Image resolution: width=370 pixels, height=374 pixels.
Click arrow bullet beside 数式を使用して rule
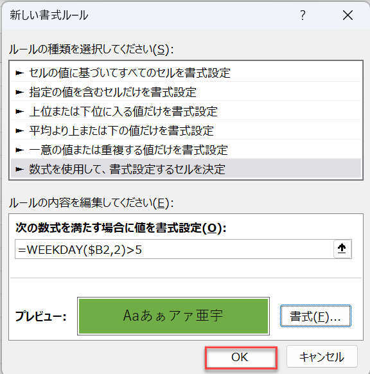pyautogui.click(x=19, y=170)
